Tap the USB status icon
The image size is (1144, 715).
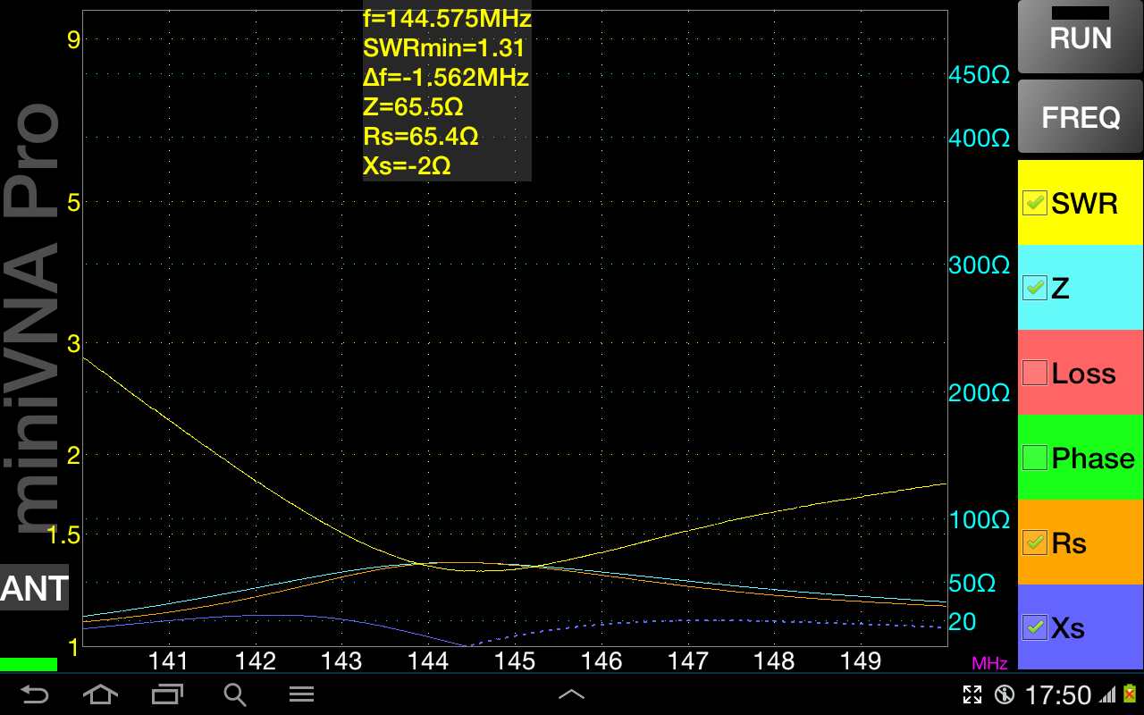coord(1005,694)
